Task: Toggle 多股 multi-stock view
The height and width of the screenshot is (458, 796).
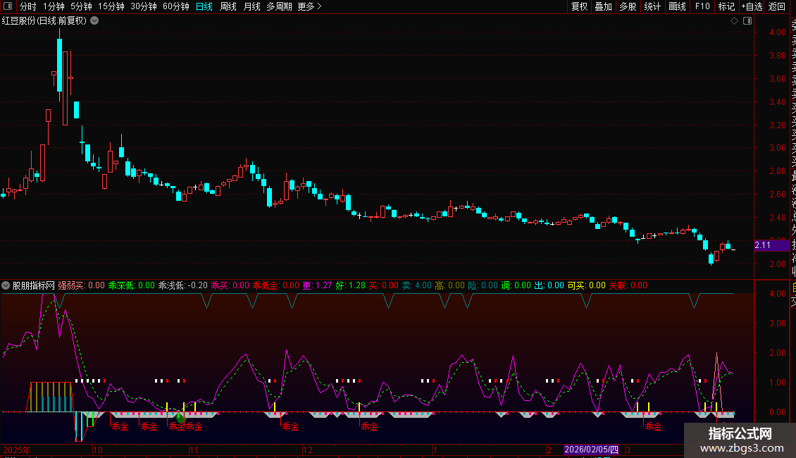Action: tap(628, 6)
